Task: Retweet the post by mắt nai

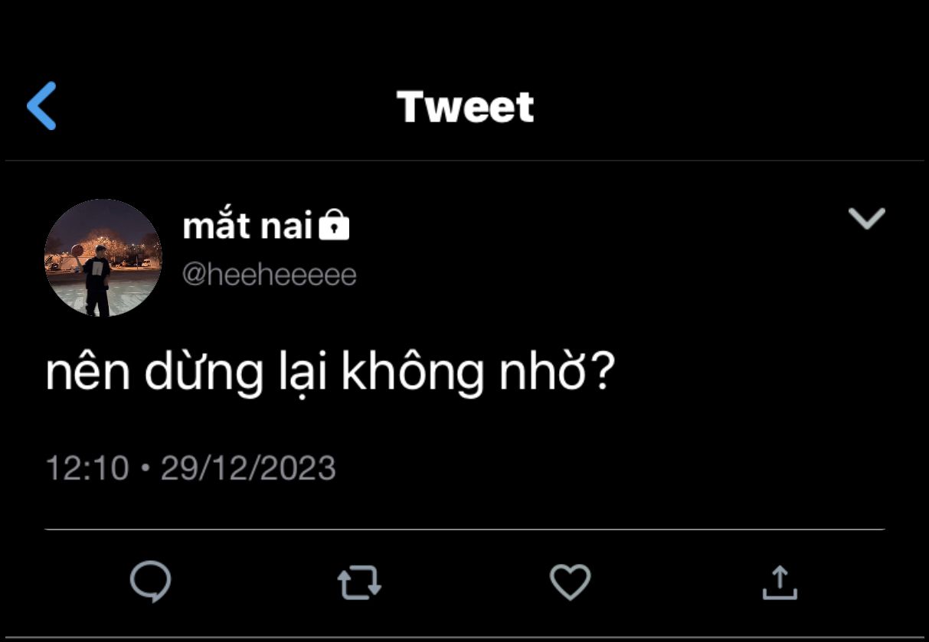Action: [359, 582]
